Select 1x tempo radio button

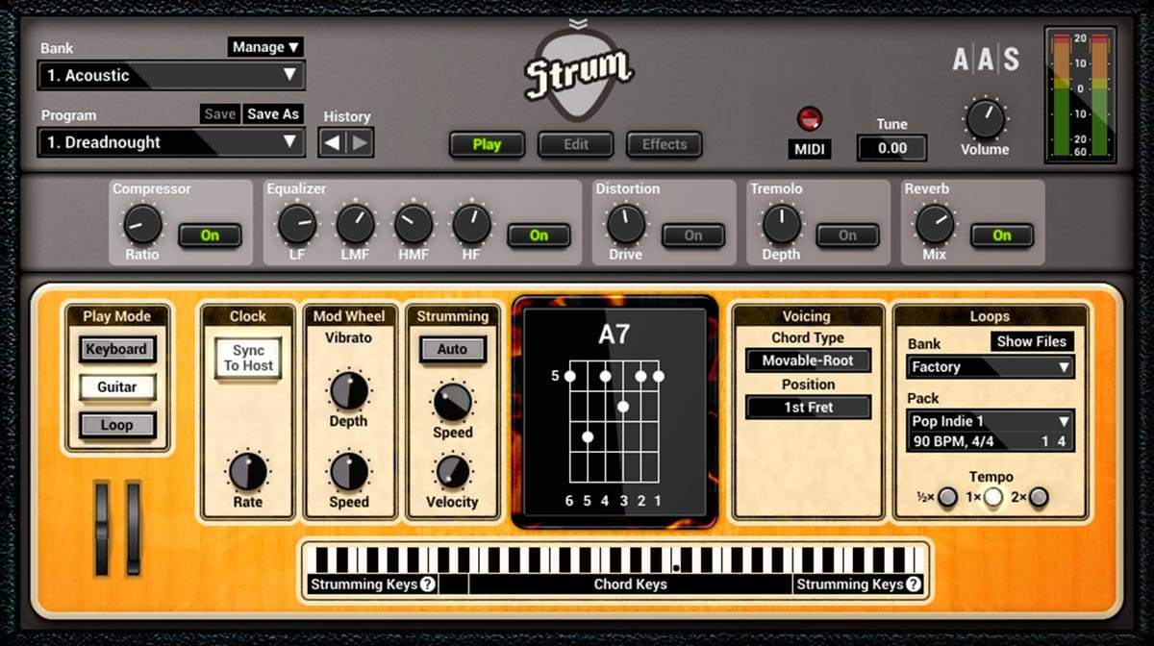[992, 497]
